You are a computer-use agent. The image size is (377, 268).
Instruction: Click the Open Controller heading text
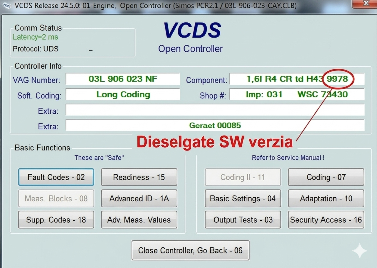click(190, 49)
